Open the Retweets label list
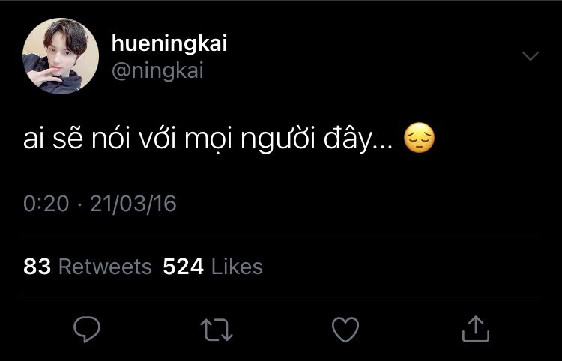 [105, 267]
